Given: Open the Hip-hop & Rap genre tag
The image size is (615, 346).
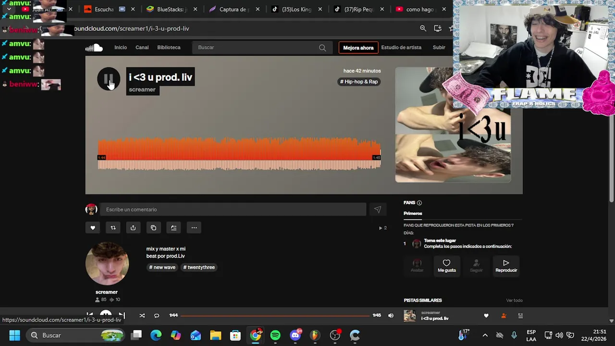Looking at the screenshot, I should coord(359,82).
